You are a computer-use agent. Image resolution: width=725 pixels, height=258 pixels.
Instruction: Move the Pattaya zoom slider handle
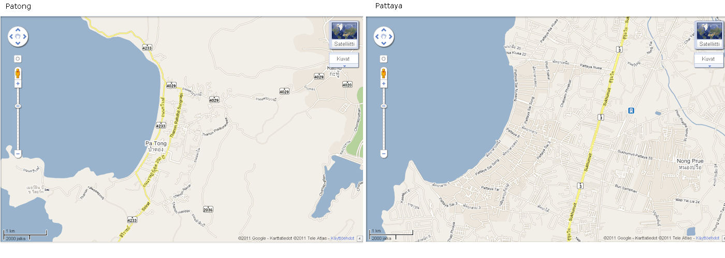pos(383,106)
